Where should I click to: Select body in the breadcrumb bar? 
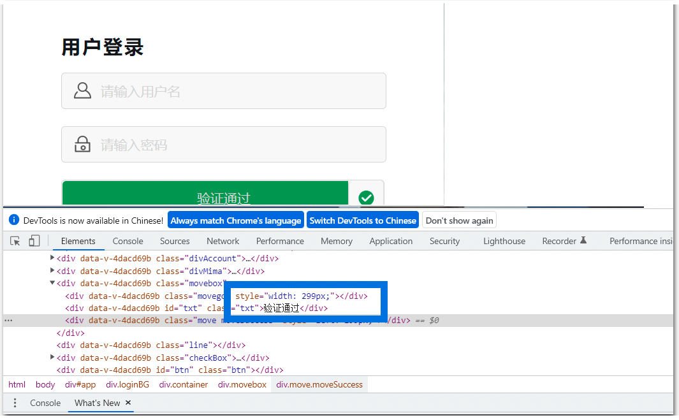tap(45, 384)
